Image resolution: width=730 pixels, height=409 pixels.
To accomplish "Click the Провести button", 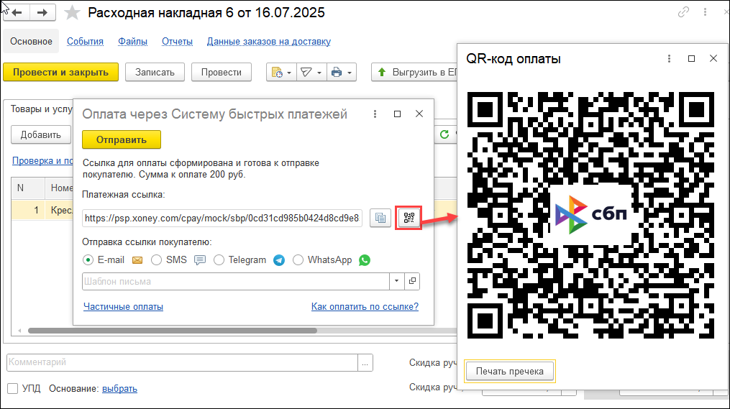I will tap(221, 72).
